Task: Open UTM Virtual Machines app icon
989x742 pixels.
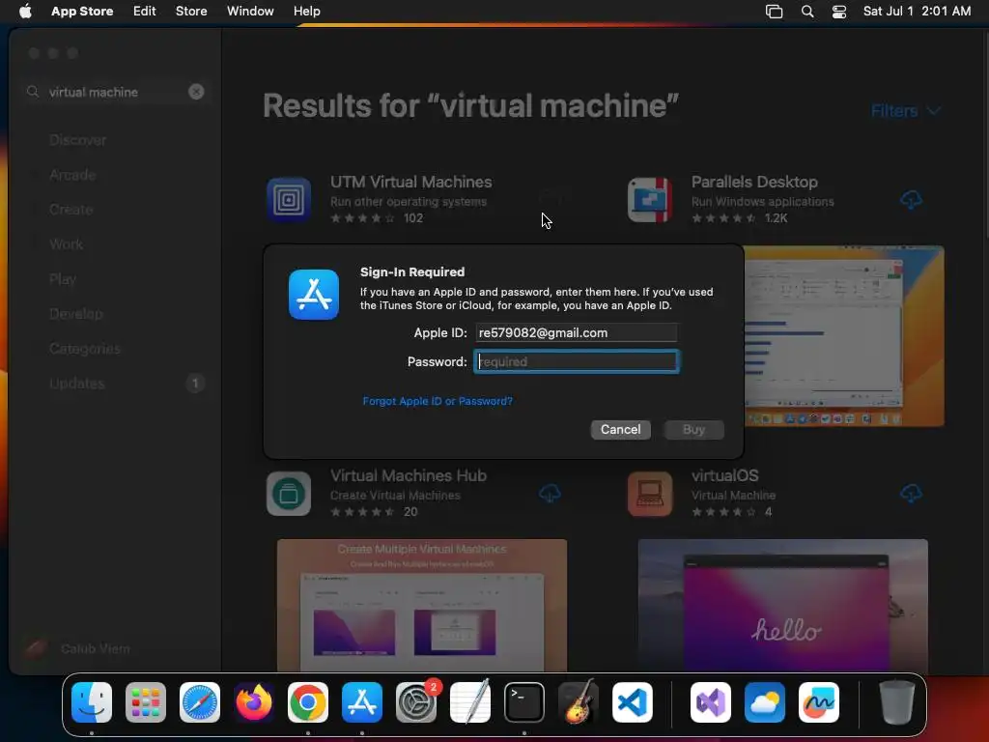Action: click(x=289, y=200)
